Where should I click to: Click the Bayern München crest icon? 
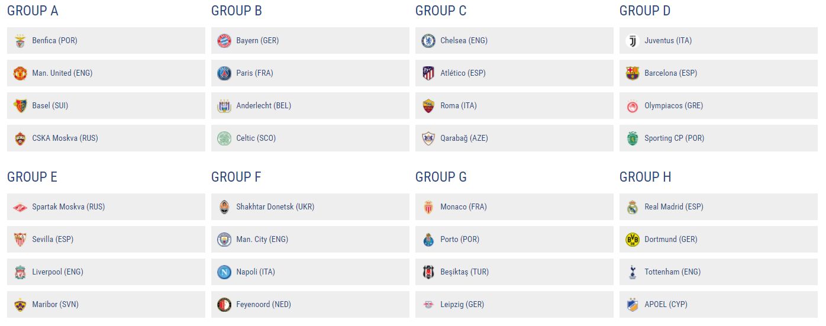tap(224, 41)
